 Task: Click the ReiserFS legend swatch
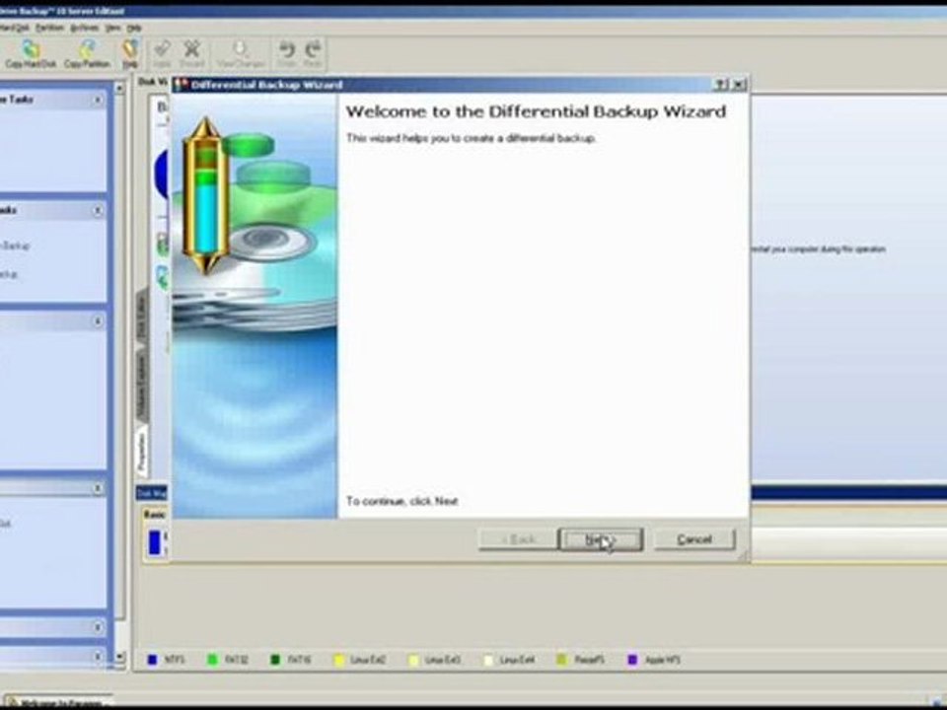(x=562, y=660)
